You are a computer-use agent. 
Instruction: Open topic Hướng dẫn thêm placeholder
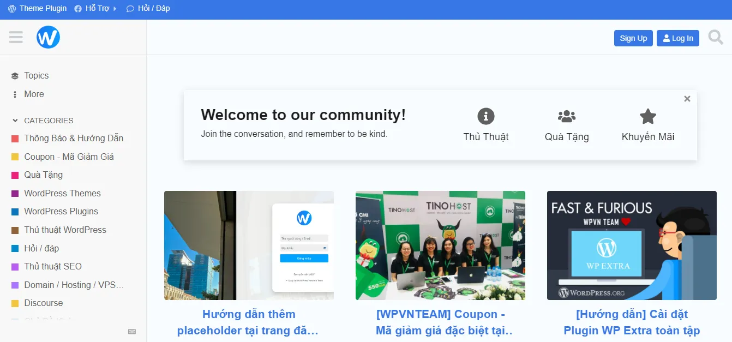(x=249, y=322)
